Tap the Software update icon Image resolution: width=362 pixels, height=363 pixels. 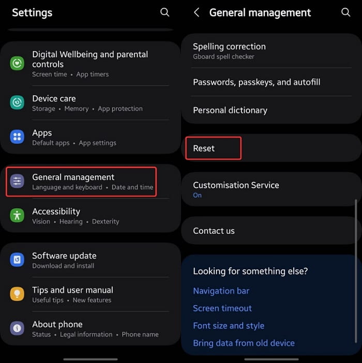pos(17,260)
